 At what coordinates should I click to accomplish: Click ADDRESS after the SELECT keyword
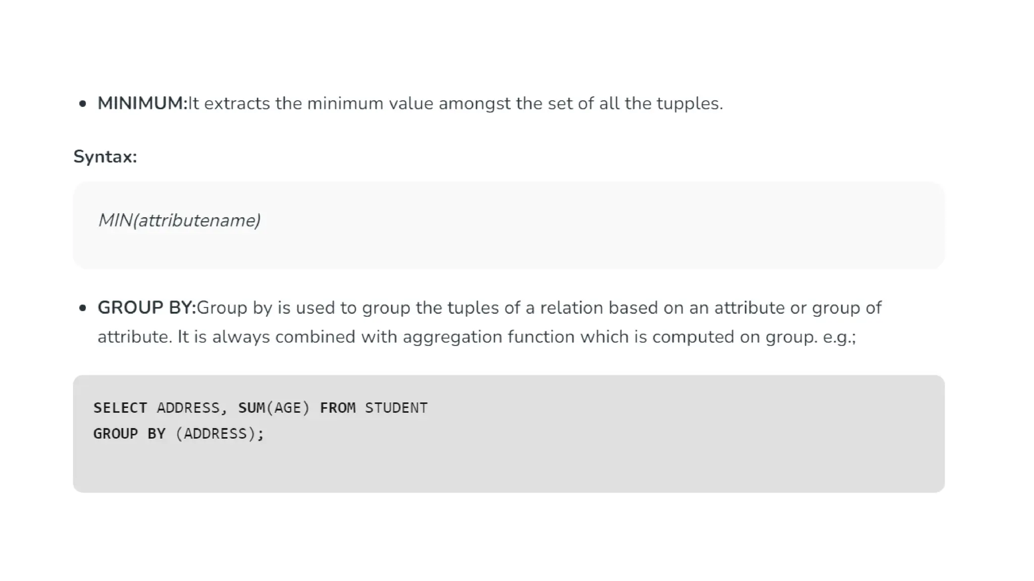(188, 408)
